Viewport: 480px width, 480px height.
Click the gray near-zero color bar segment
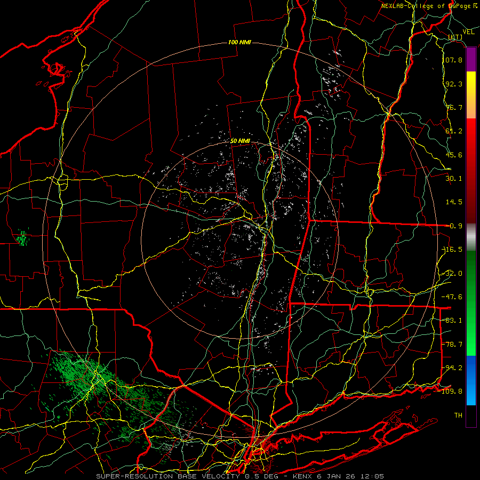(471, 237)
